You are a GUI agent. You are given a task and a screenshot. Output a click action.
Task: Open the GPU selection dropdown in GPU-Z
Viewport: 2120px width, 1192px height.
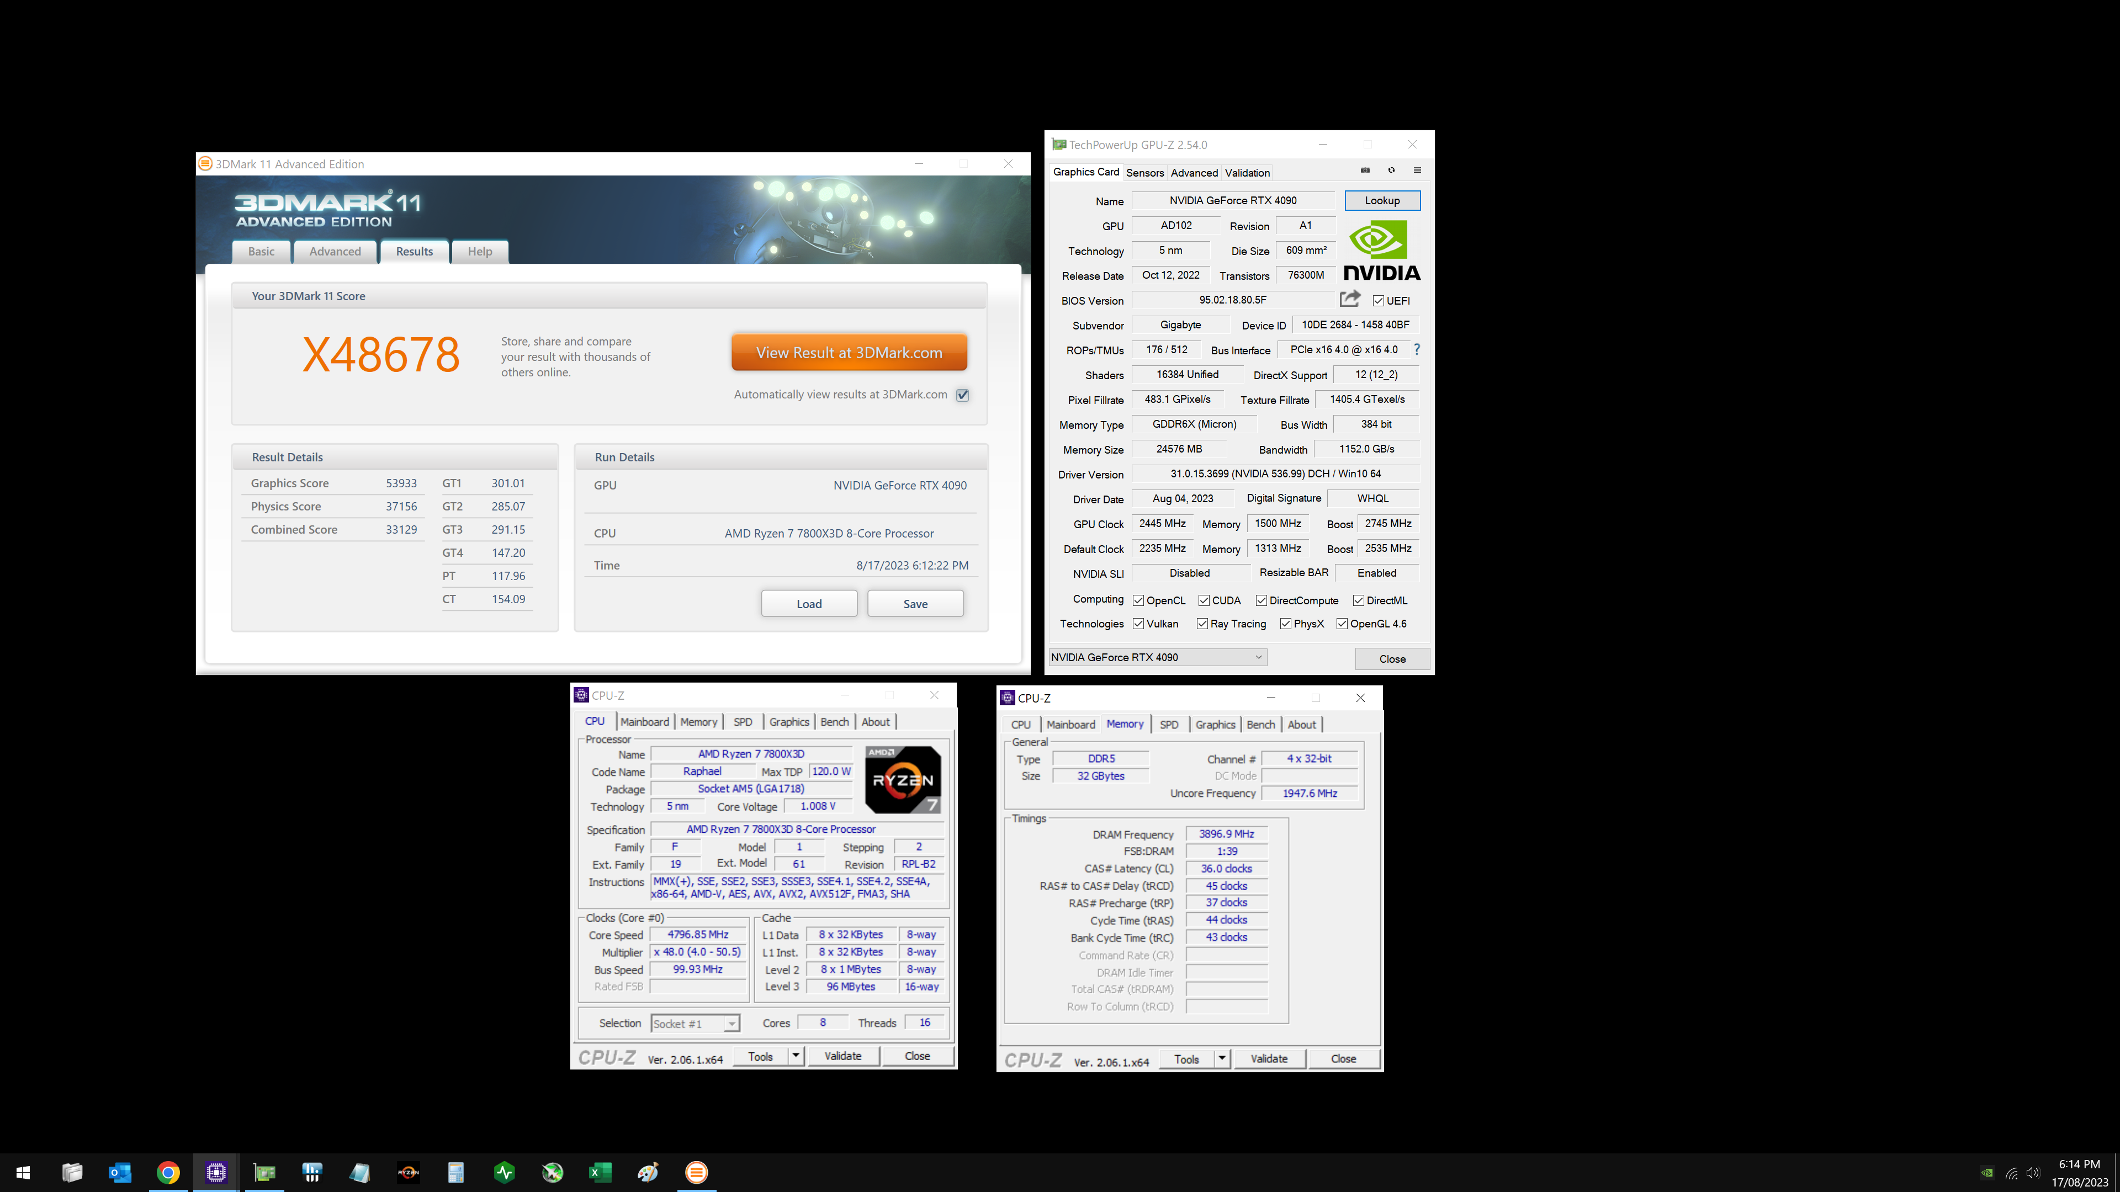tap(1157, 657)
